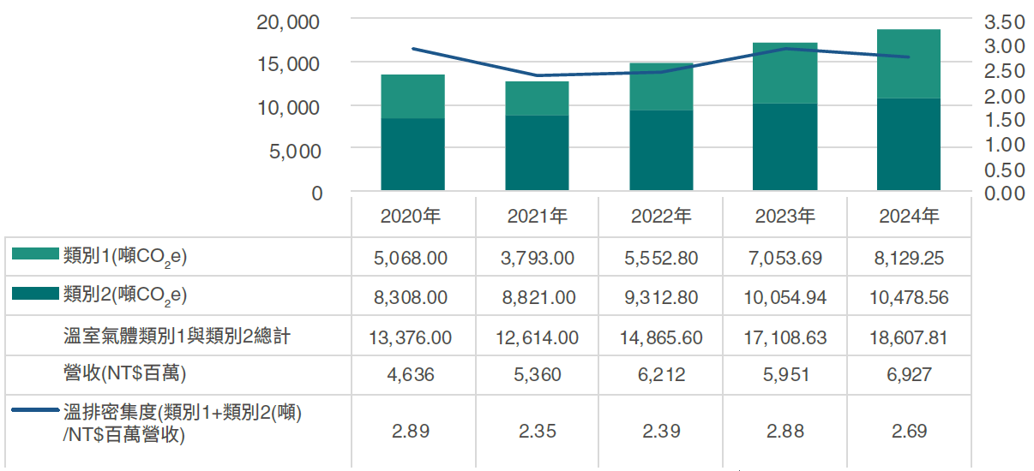Select the 2020 intensity value 2.89
1034x471 pixels.
(412, 431)
